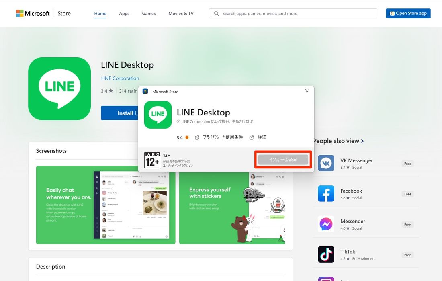
Task: Open the Messenger app listing title
Action: (353, 221)
